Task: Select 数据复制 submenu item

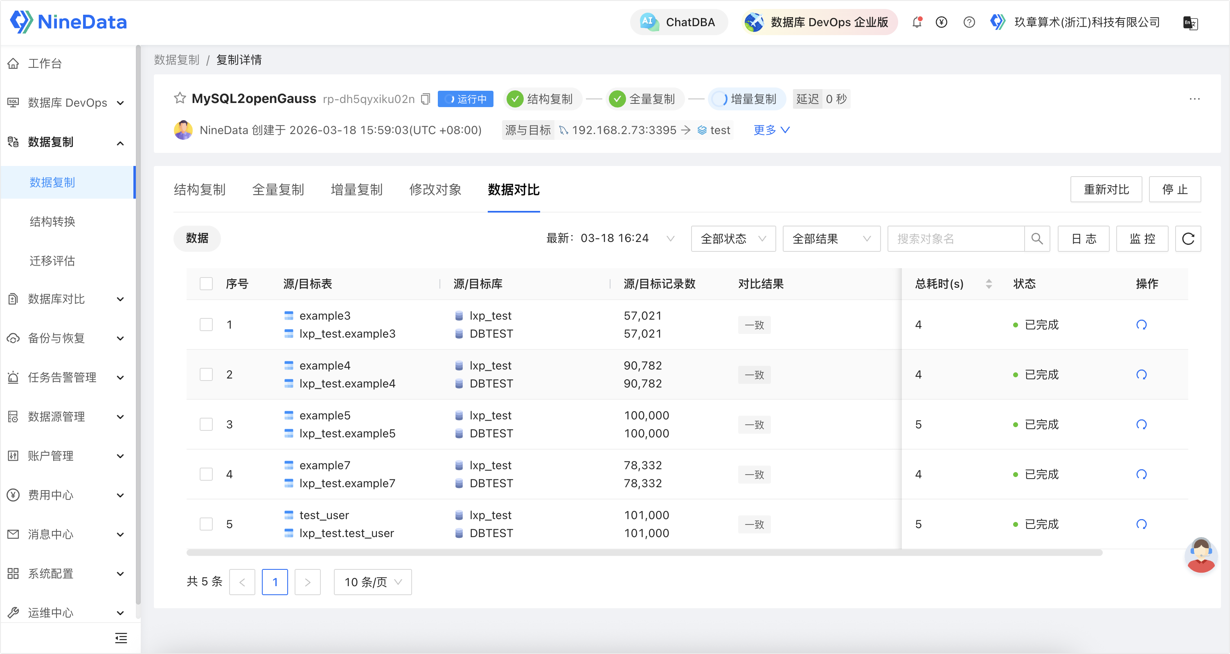Action: point(68,182)
